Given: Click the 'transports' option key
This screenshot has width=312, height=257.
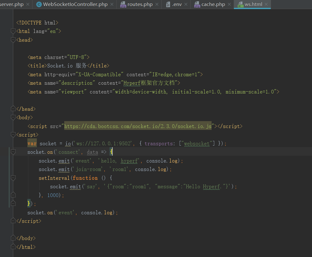Looking at the screenshot, I should pos(159,143).
